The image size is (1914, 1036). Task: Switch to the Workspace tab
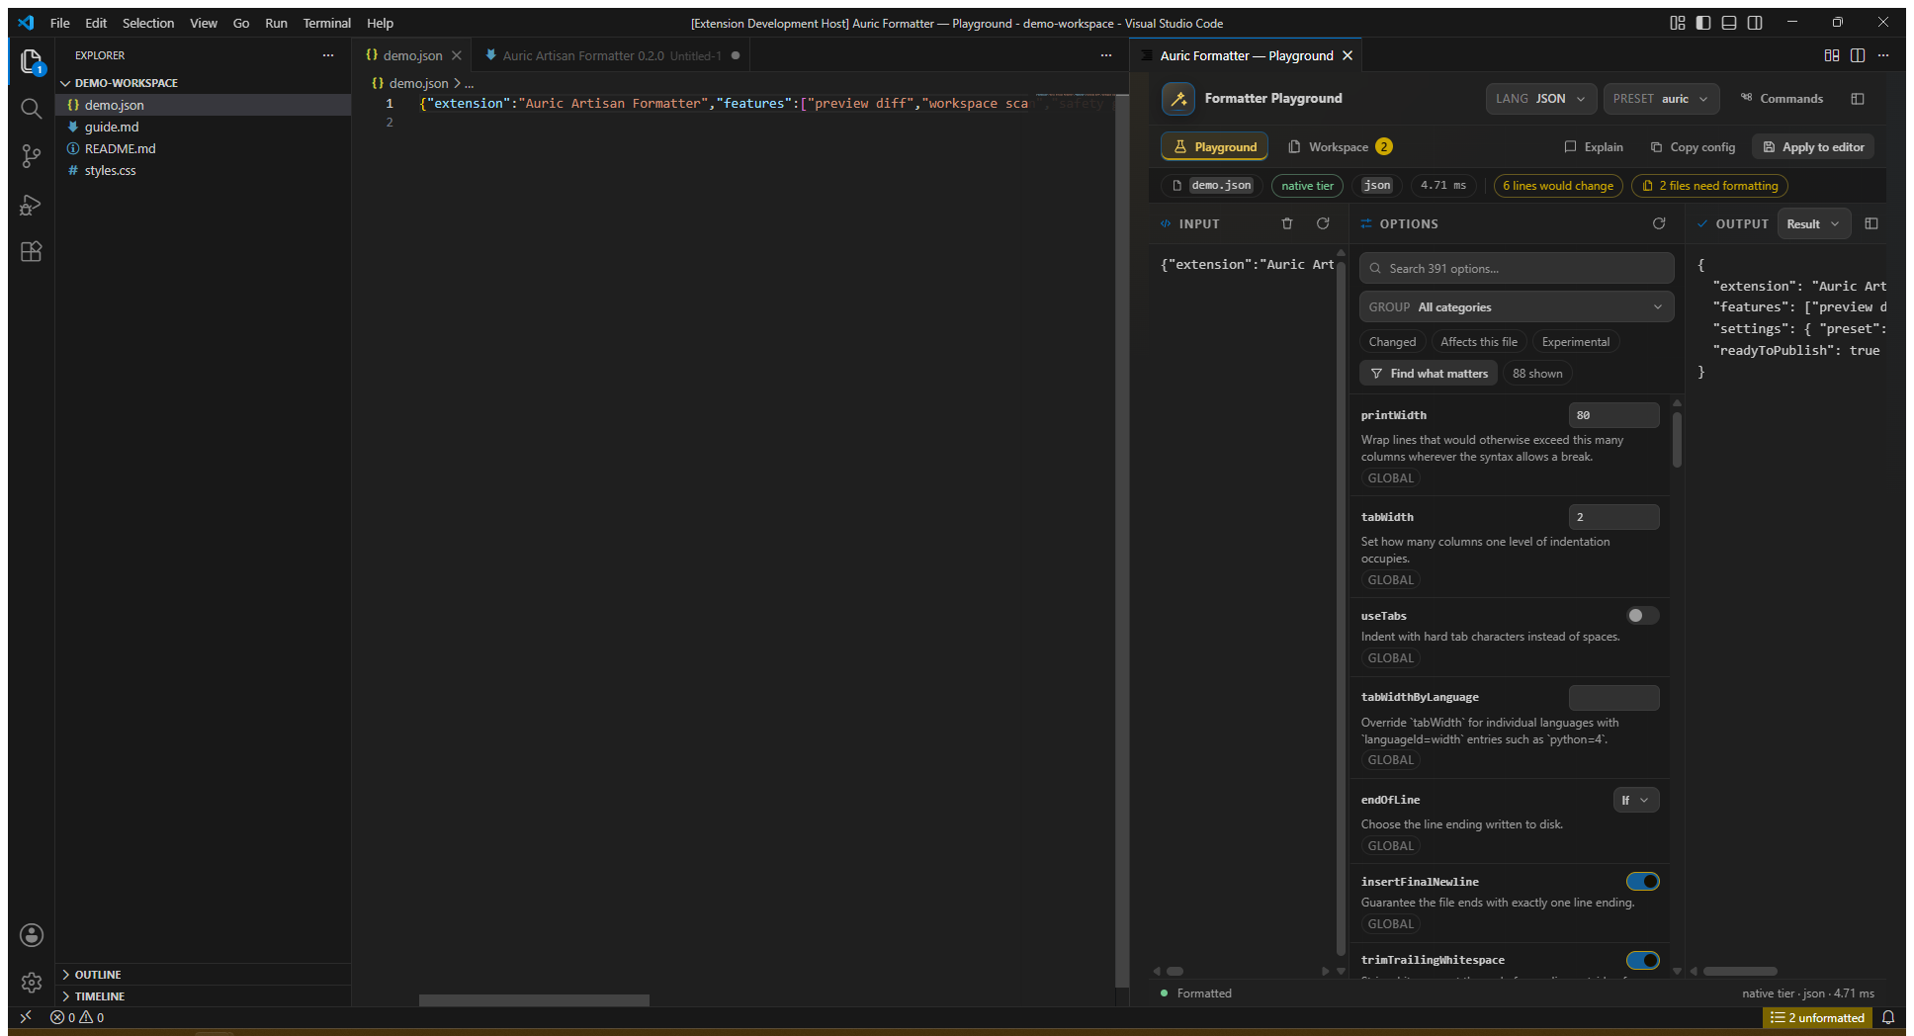tap(1341, 147)
